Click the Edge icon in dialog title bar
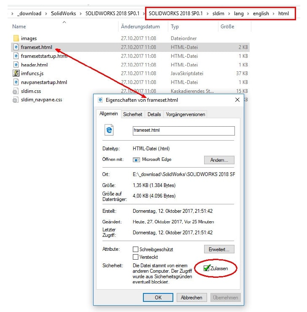Screen dimensions: 307x312 [x=100, y=100]
